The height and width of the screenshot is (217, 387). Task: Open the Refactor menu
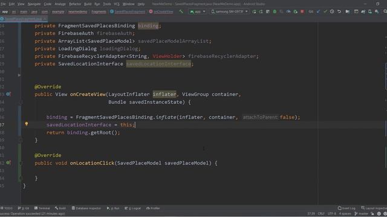point(75,4)
